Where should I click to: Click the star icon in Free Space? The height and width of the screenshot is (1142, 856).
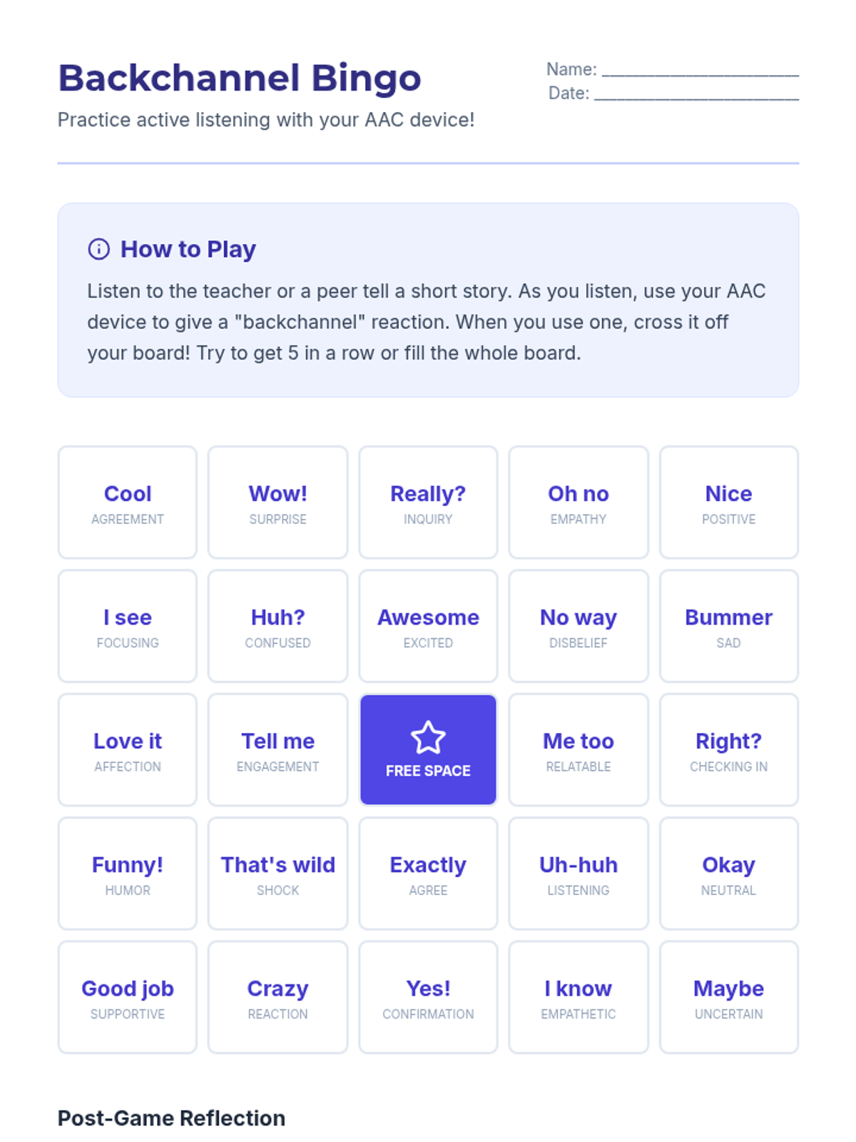[x=428, y=737]
